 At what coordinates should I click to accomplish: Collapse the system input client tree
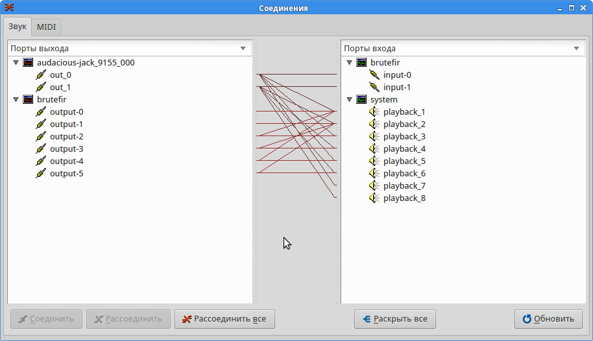click(350, 99)
